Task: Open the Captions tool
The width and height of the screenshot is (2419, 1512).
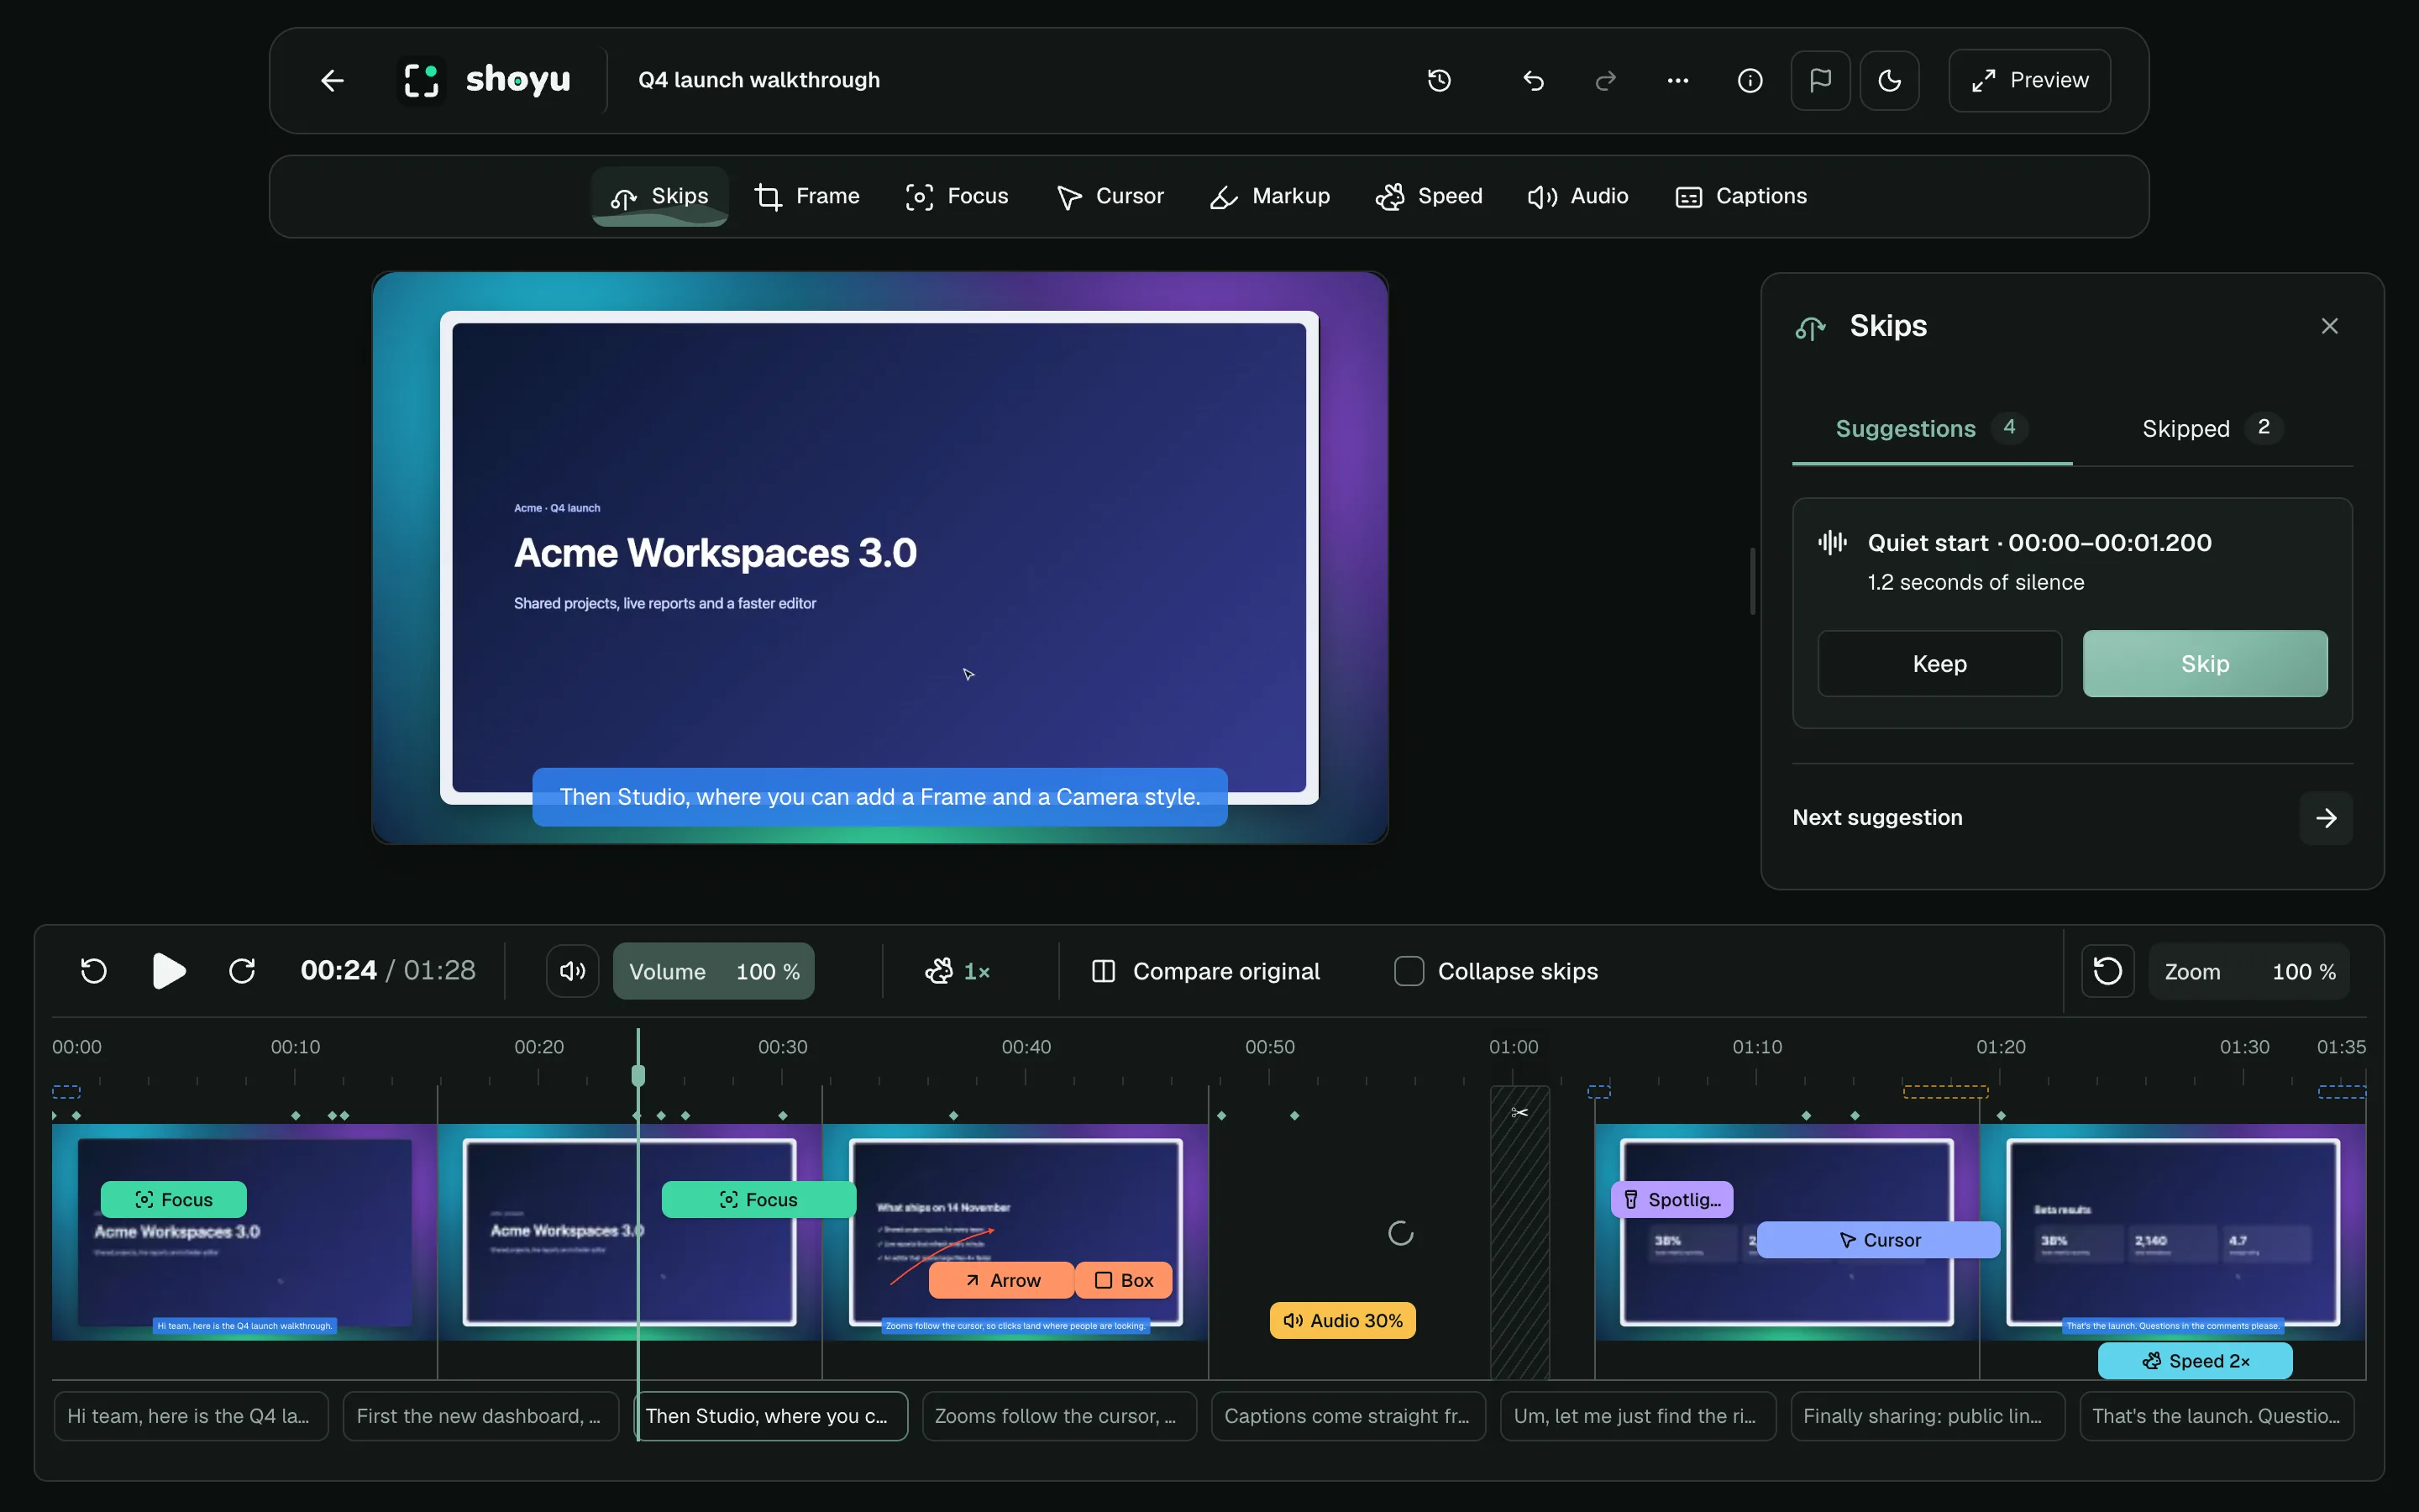Action: 1741,196
